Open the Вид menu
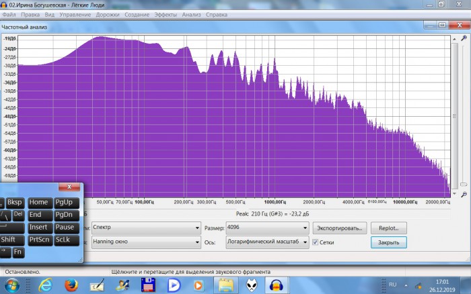Screen dimensions: 471x294 click(50, 15)
